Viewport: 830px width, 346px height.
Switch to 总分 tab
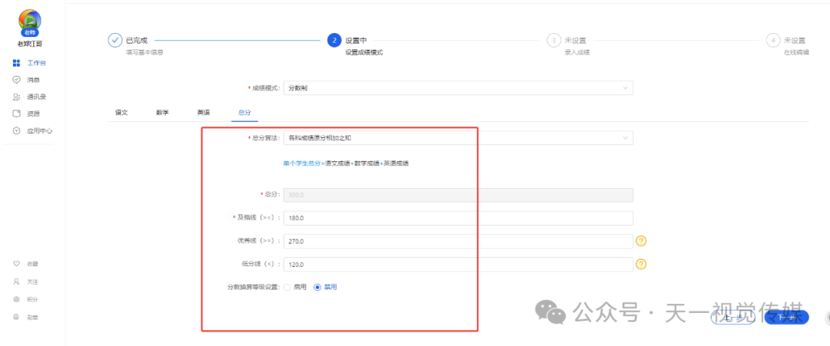click(244, 113)
